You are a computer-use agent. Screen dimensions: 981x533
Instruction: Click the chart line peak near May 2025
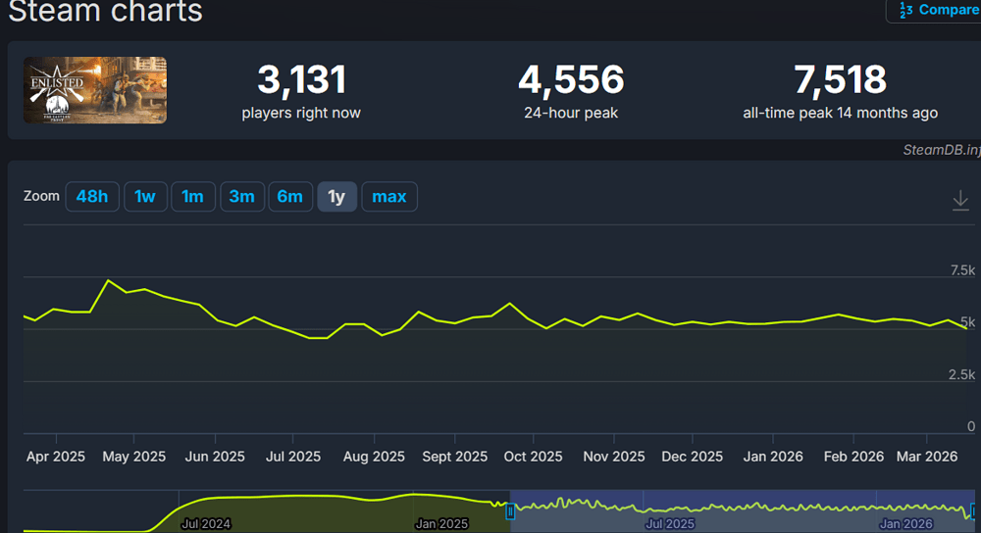[x=108, y=281]
